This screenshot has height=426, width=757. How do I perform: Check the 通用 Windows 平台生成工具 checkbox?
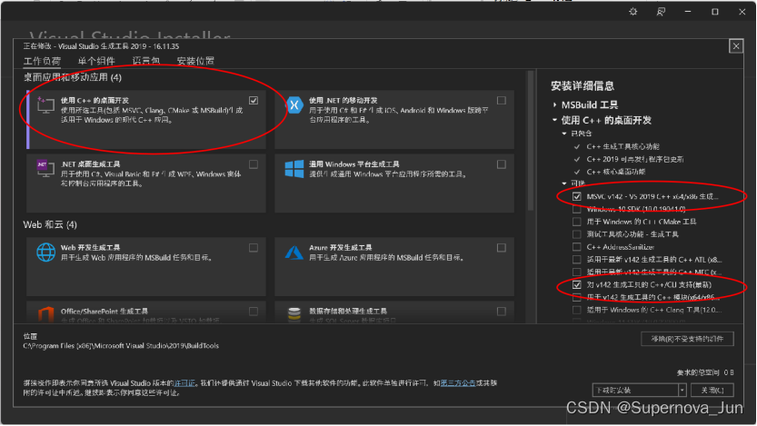502,164
